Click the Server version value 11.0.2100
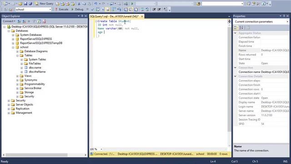The width and height of the screenshot is (291, 164). click(267, 115)
